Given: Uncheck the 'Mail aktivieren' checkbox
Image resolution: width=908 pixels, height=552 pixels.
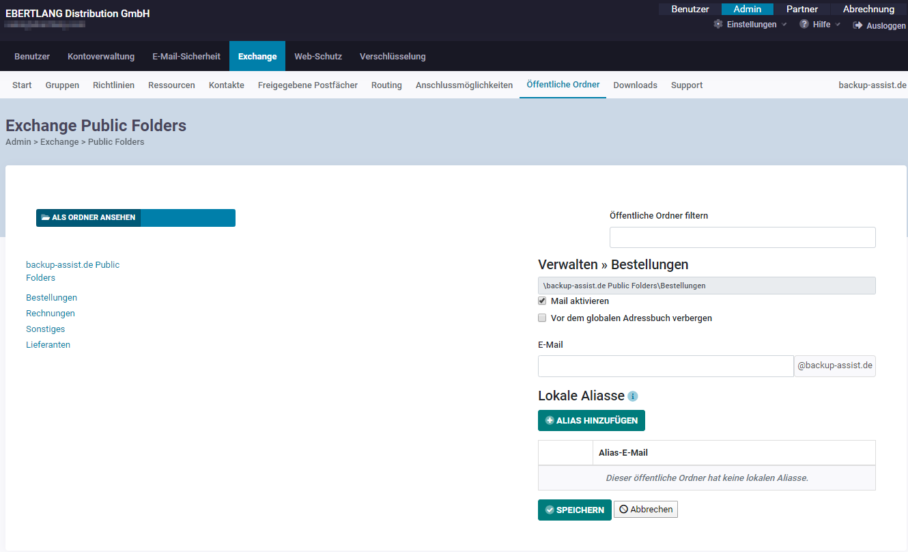Looking at the screenshot, I should click(542, 301).
